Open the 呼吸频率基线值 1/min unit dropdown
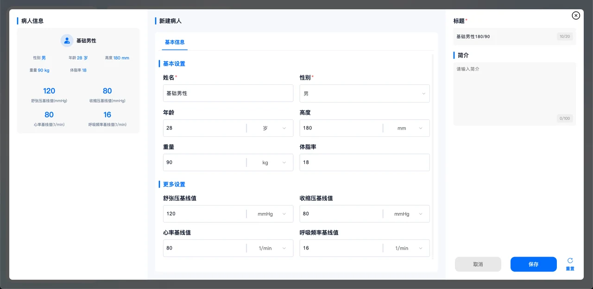The height and width of the screenshot is (289, 593). [407, 248]
